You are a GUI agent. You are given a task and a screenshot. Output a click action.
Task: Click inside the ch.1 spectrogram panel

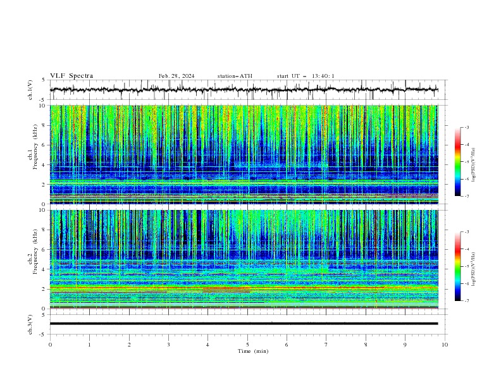tap(244, 154)
